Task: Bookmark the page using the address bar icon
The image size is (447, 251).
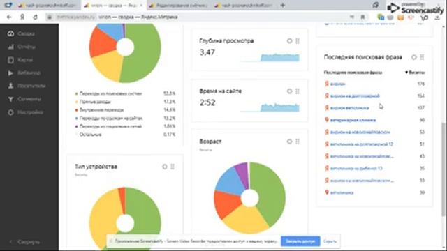Action: (x=362, y=17)
